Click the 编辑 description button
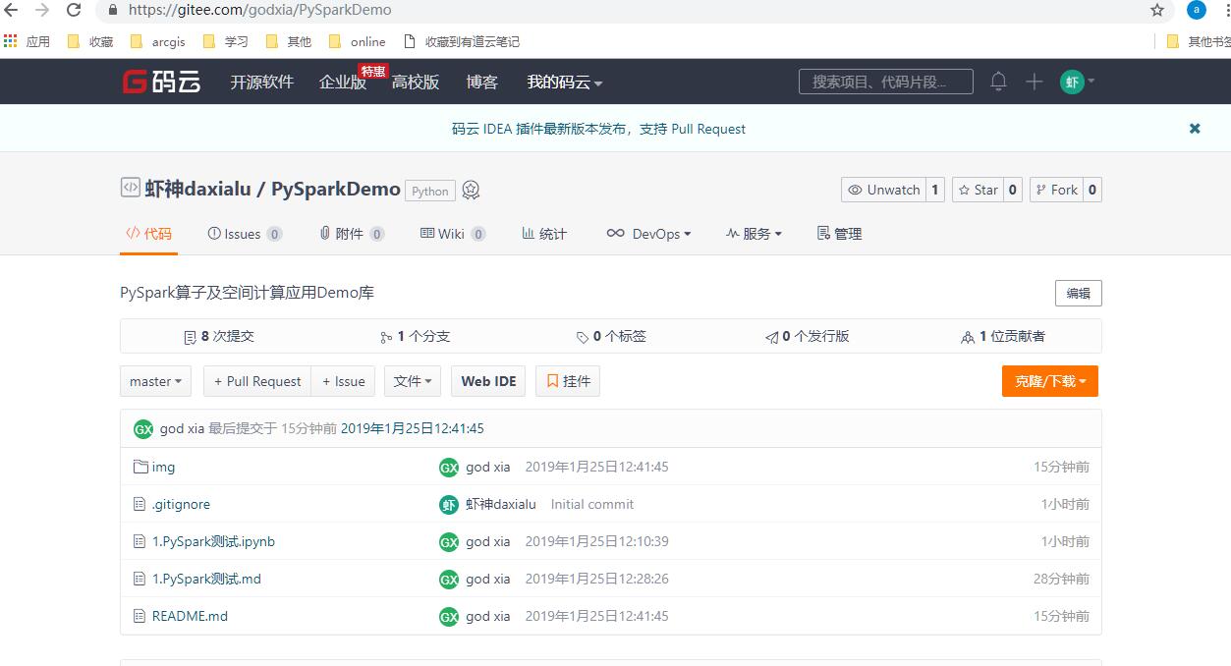The width and height of the screenshot is (1231, 666). click(1079, 293)
